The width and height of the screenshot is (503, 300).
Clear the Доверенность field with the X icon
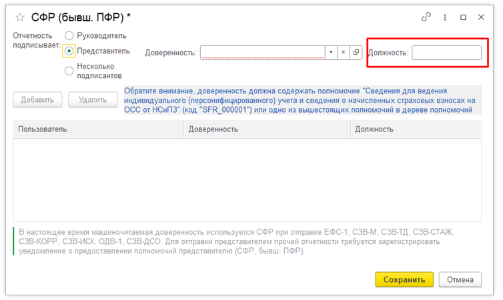(x=343, y=53)
